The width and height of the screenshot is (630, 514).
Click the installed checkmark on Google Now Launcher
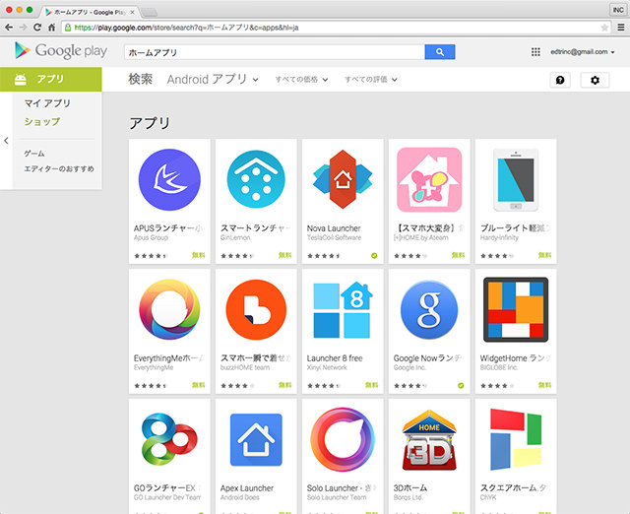461,385
